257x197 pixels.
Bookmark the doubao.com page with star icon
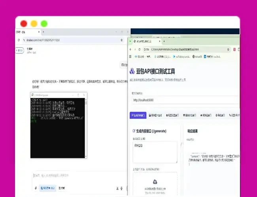click(122, 40)
